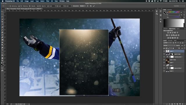This screenshot has height=105, width=186.
Task: Select the Quick Selection tool
Action: coord(2,19)
